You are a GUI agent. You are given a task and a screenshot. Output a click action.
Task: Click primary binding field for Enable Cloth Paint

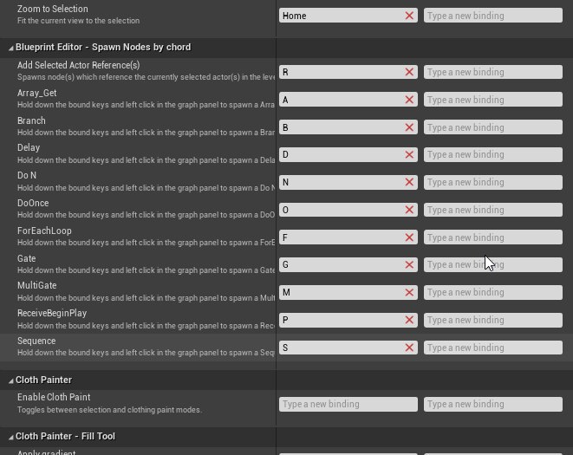tap(348, 404)
